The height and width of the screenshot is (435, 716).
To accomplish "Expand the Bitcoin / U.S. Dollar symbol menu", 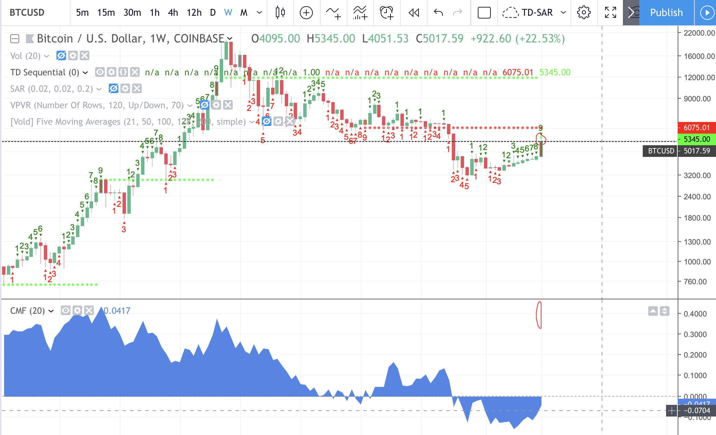I will (229, 39).
